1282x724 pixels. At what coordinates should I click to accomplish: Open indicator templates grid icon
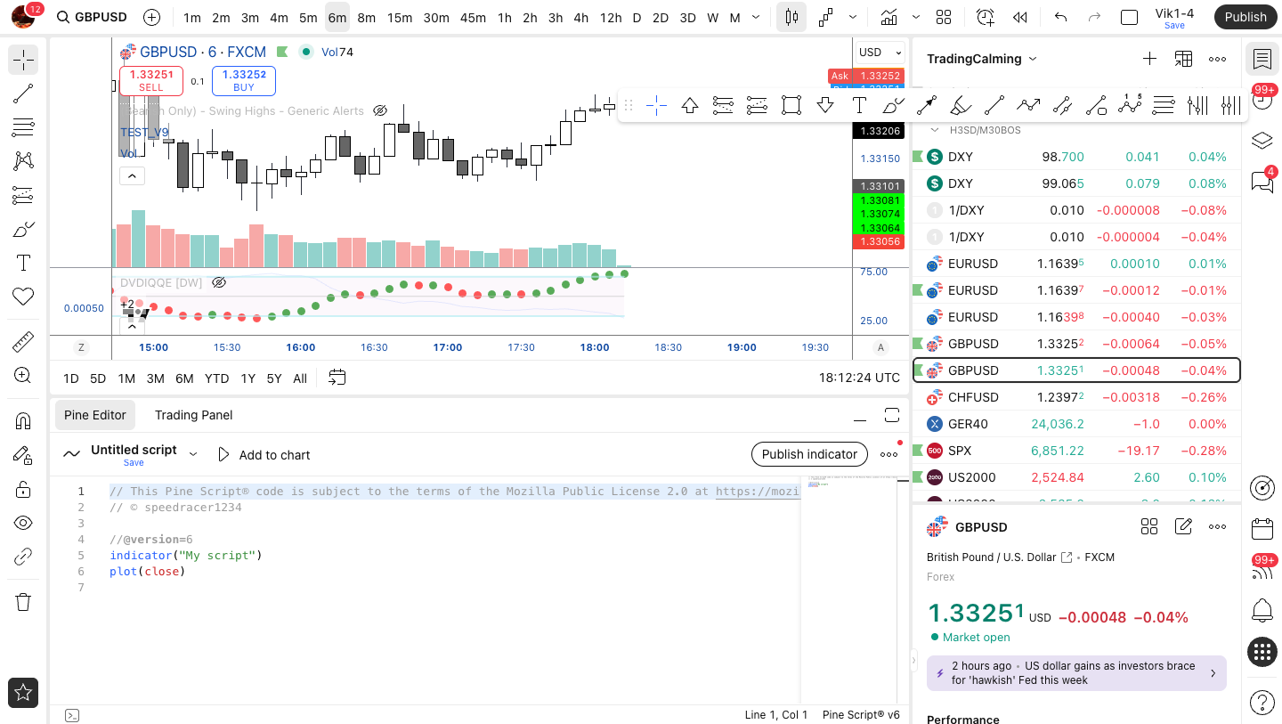(944, 17)
